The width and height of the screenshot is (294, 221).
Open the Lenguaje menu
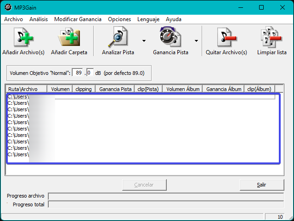[148, 19]
